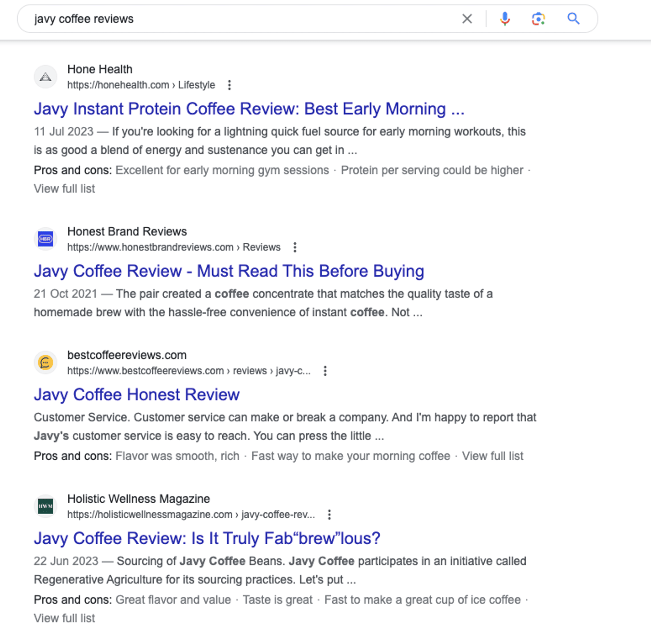Click 'View full list' under bestcoffeereviews result
This screenshot has width=651, height=644.
point(492,456)
